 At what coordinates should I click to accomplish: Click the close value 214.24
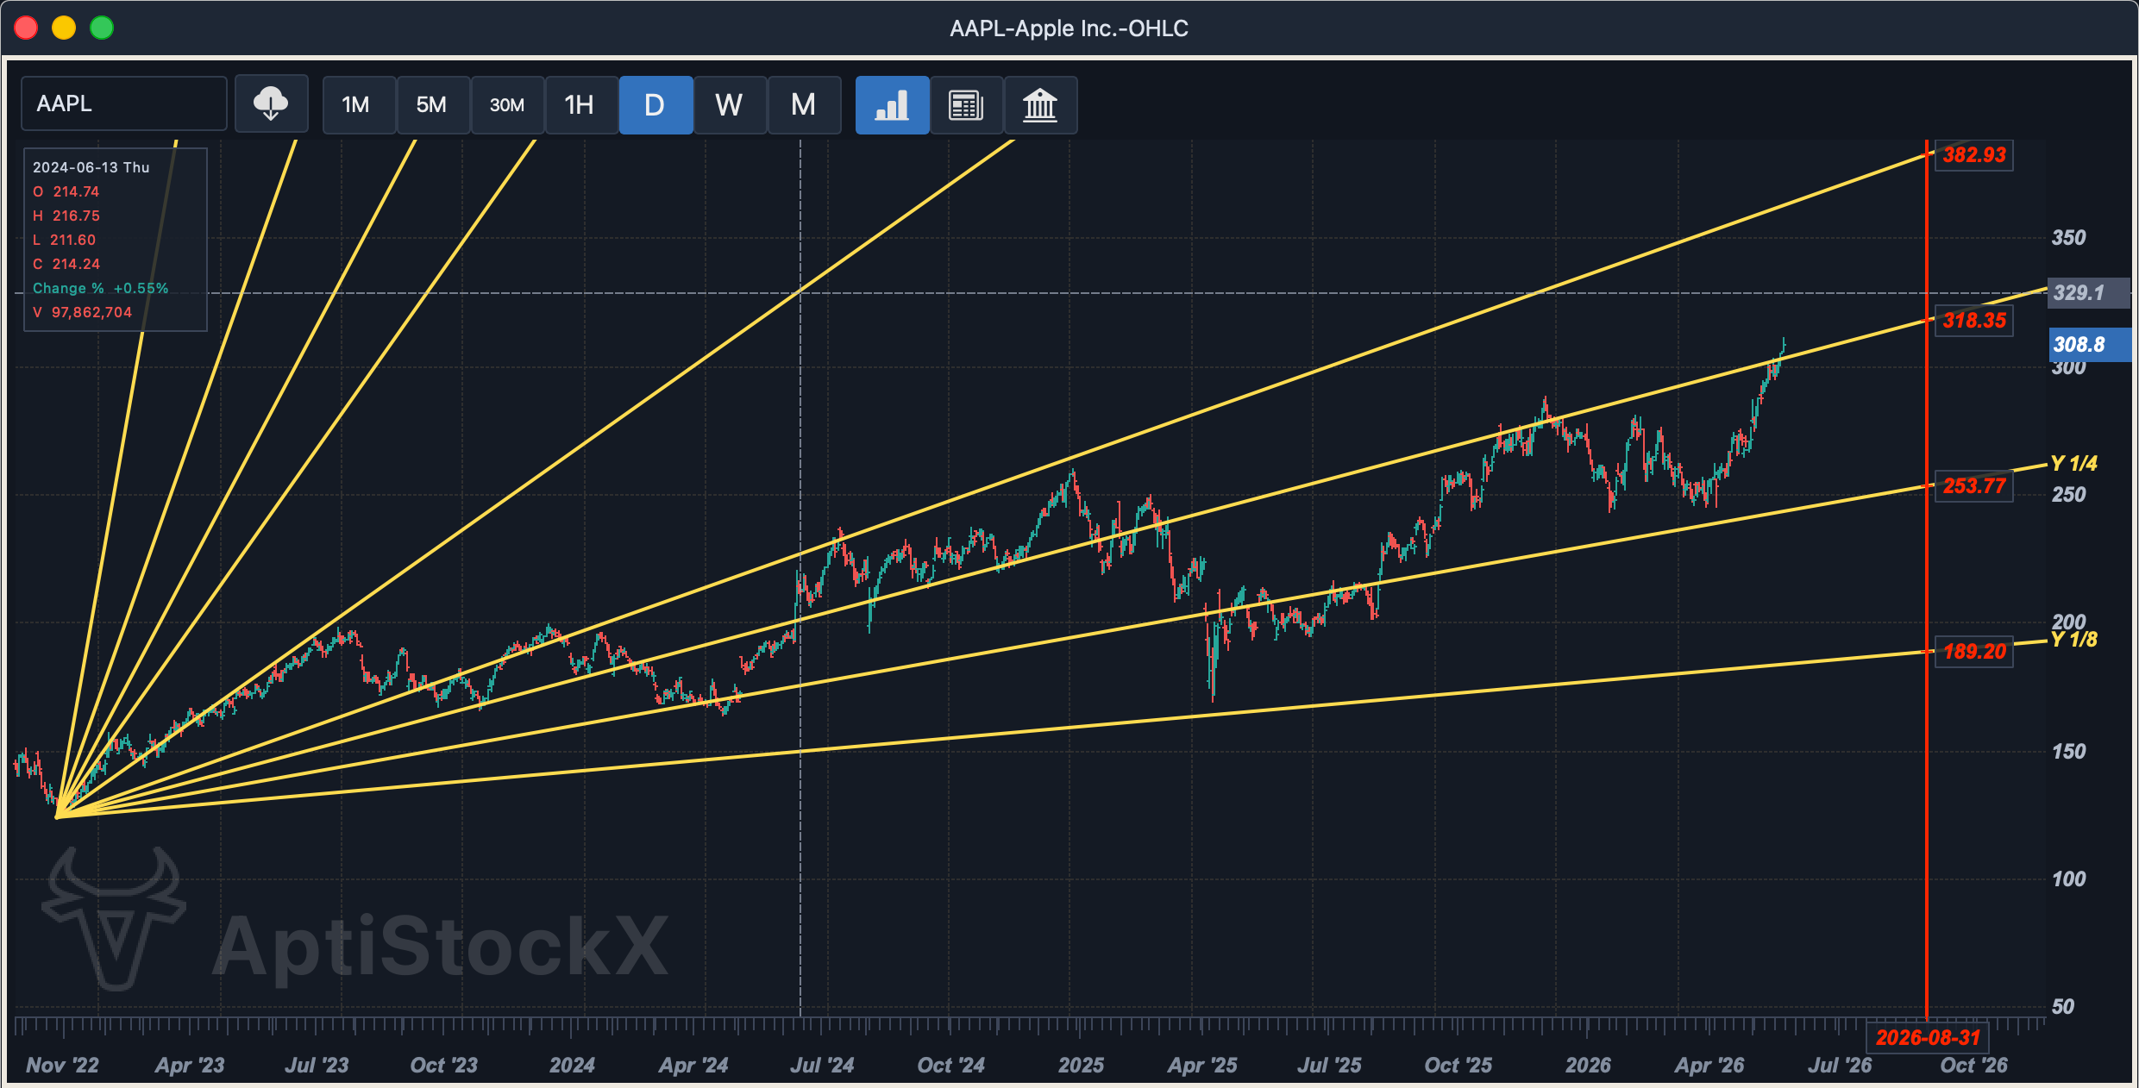coord(76,264)
